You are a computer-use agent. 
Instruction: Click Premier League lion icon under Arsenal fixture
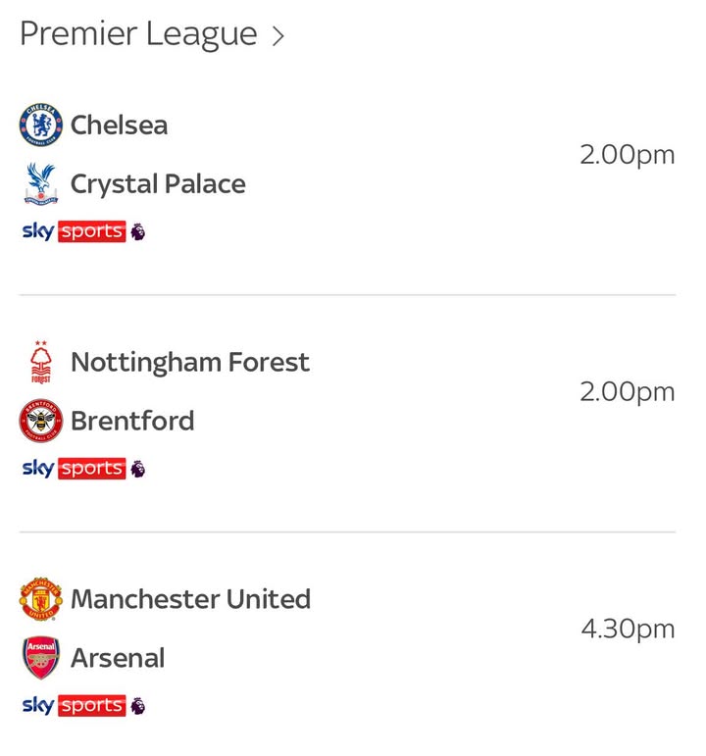138,706
